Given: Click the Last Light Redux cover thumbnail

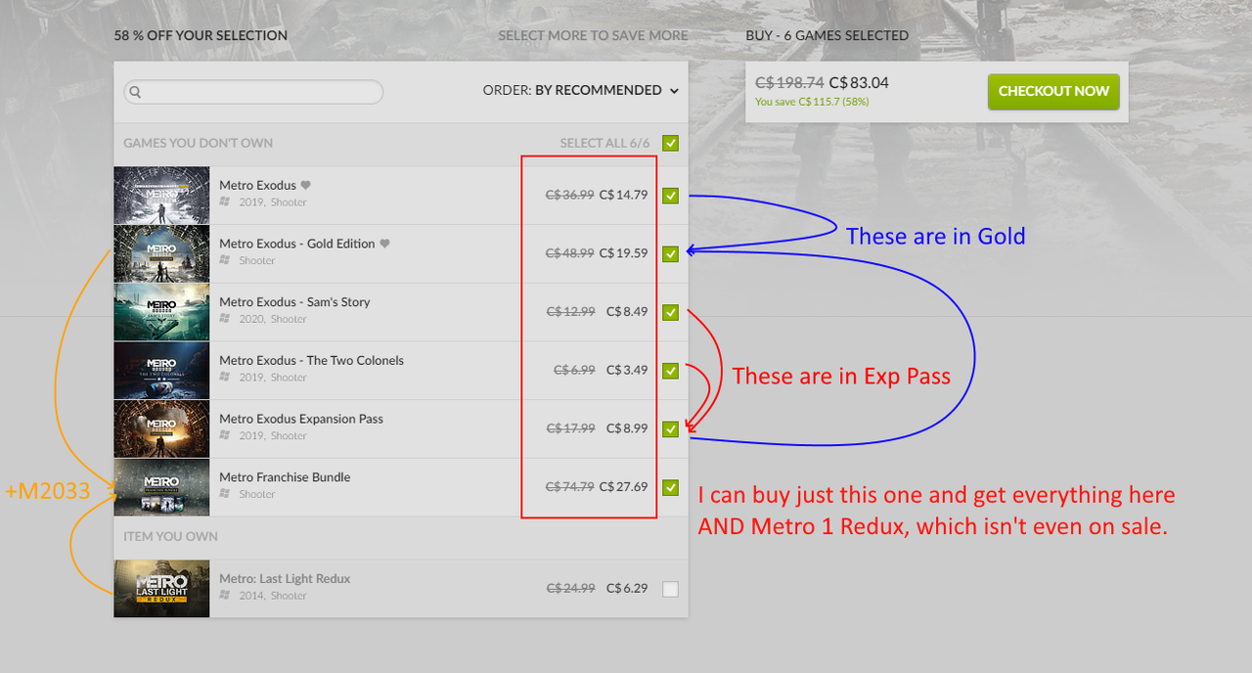Looking at the screenshot, I should [x=161, y=589].
